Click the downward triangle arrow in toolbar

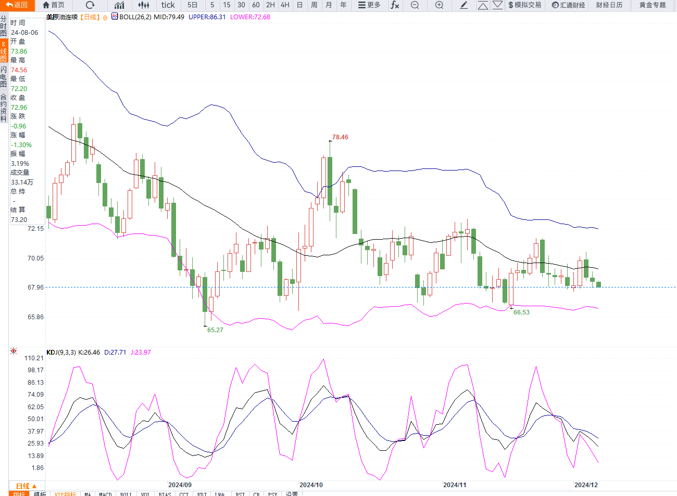coord(497,5)
